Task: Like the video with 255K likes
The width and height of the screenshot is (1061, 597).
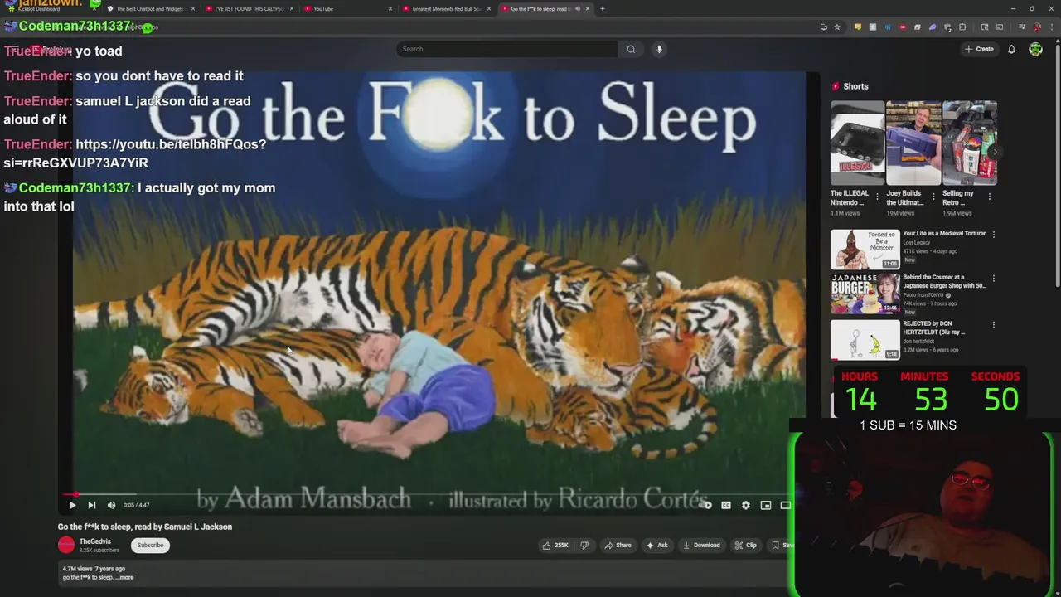Action: pos(555,545)
